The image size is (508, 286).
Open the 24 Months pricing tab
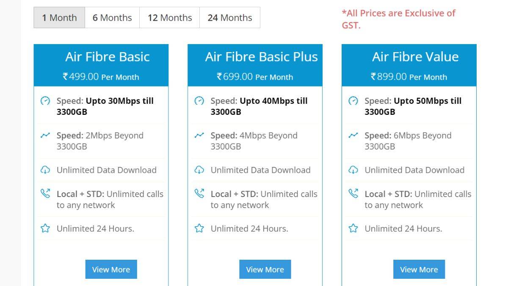pyautogui.click(x=229, y=17)
